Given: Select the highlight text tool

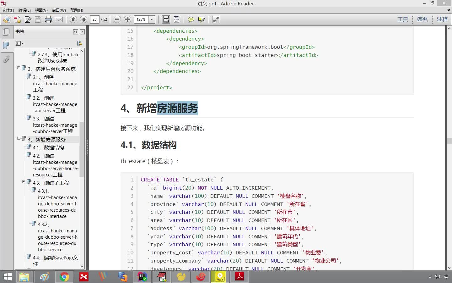Looking at the screenshot, I should (x=202, y=19).
